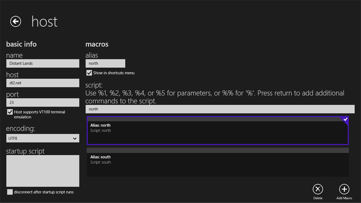Click the alias input field
The height and width of the screenshot is (203, 361).
click(105, 63)
